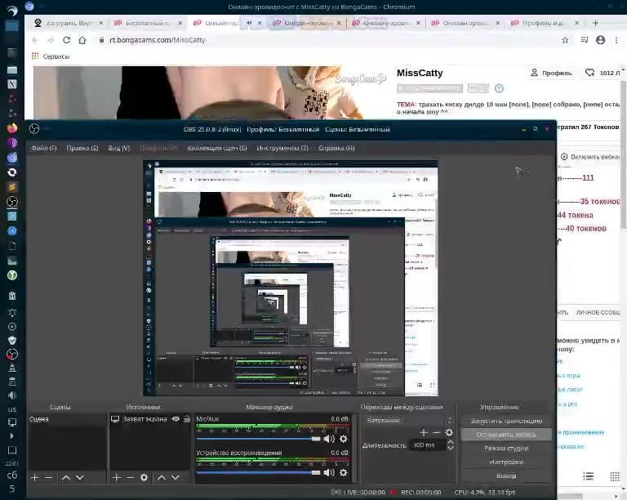
Task: Adjust the Mic/Aux volume slider
Action: click(314, 439)
